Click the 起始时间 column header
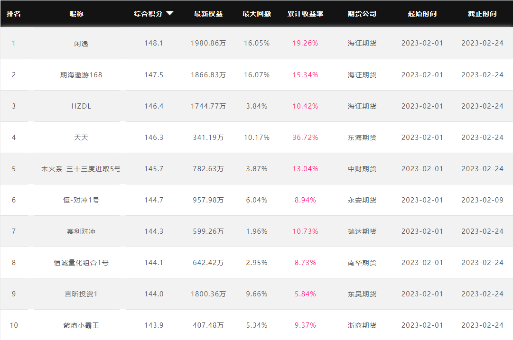Viewport: 513px width, 340px height. (x=422, y=14)
